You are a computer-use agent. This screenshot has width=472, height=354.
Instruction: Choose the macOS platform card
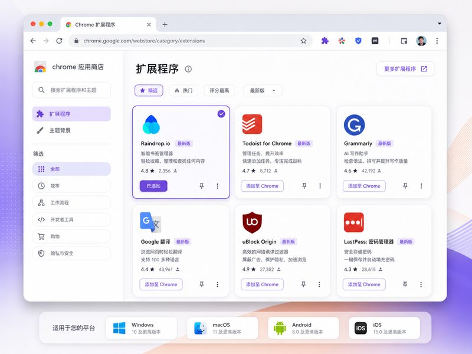pyautogui.click(x=222, y=328)
